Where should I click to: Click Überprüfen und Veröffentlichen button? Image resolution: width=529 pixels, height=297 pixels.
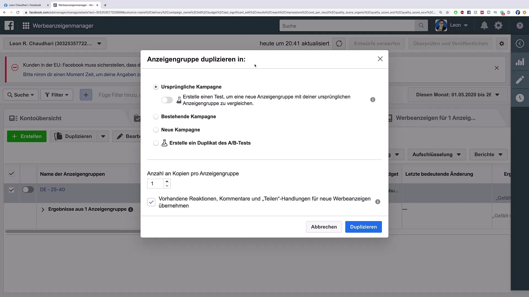[x=450, y=43]
